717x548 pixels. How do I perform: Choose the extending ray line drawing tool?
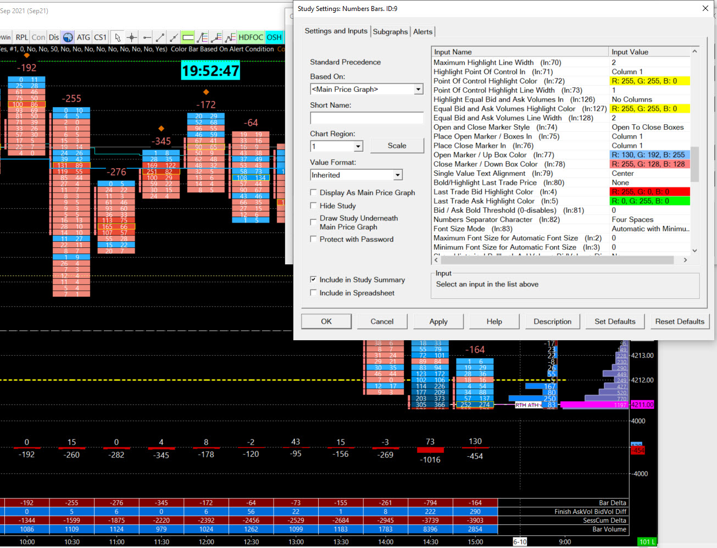(174, 37)
